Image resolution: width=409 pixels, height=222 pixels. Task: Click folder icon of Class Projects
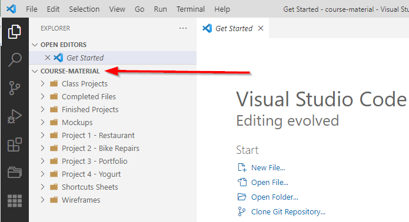coord(54,83)
